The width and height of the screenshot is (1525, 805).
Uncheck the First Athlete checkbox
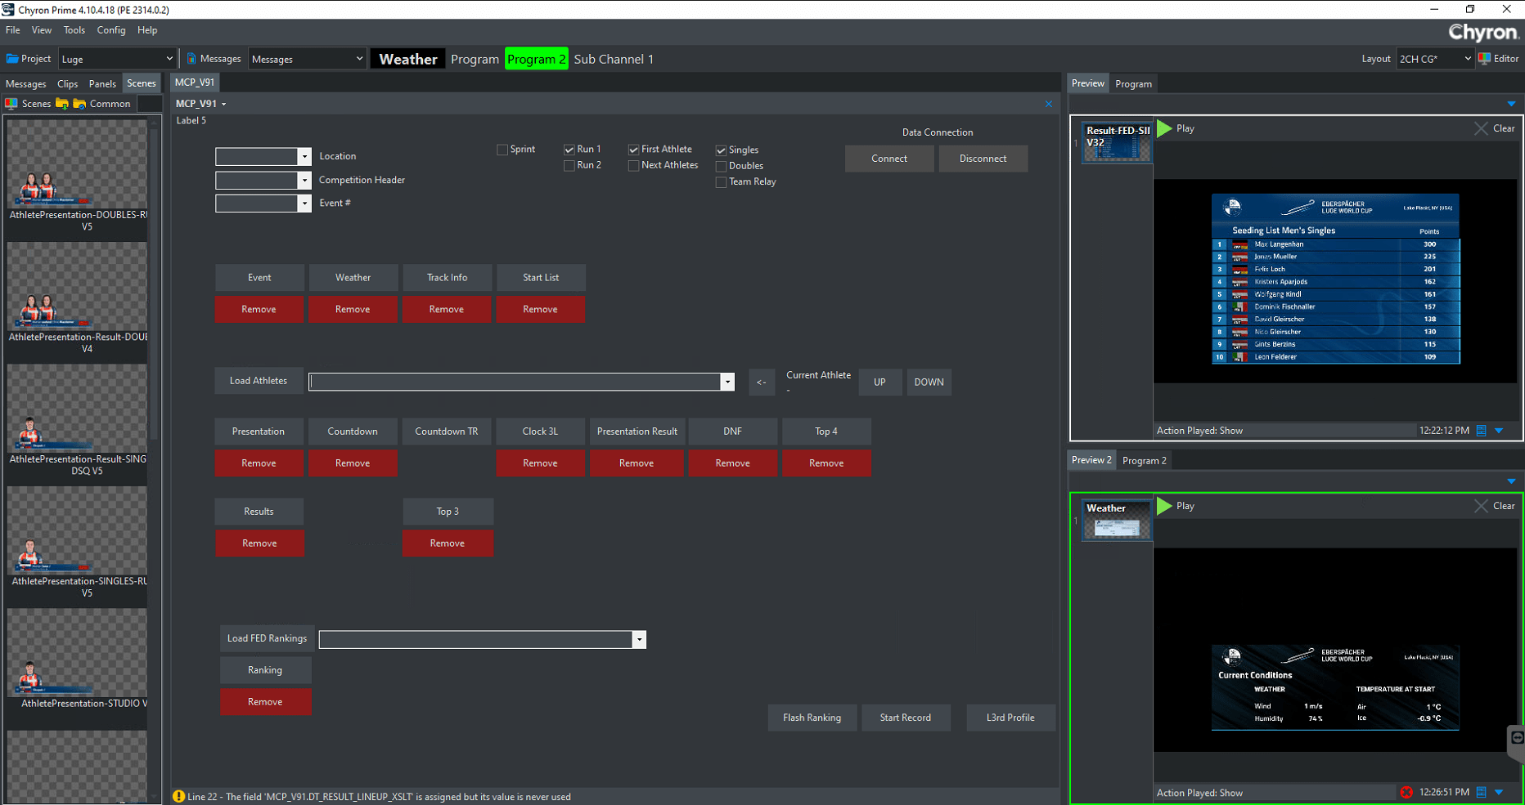tap(634, 150)
